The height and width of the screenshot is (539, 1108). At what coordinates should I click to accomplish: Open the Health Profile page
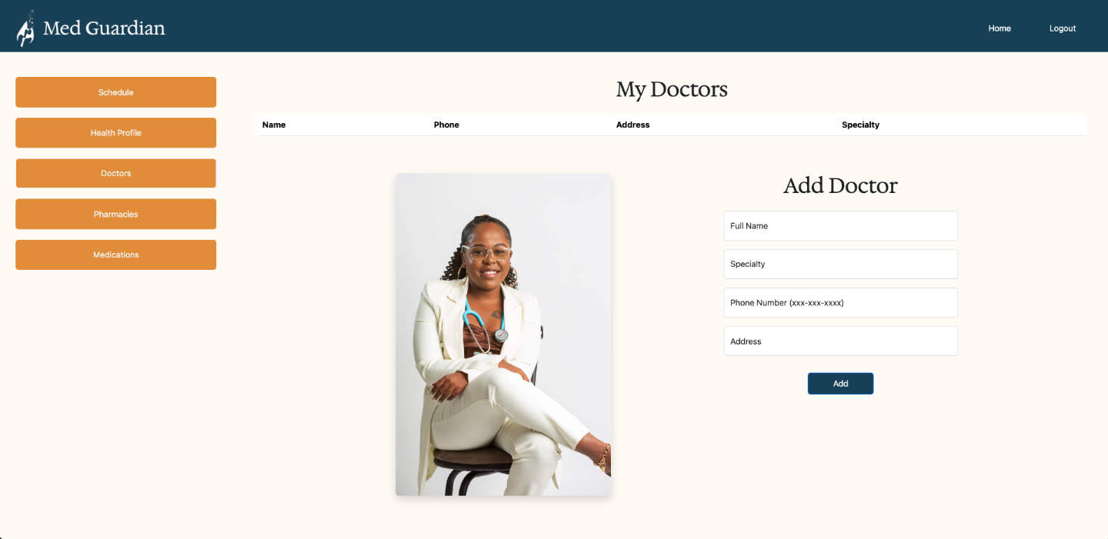click(115, 133)
